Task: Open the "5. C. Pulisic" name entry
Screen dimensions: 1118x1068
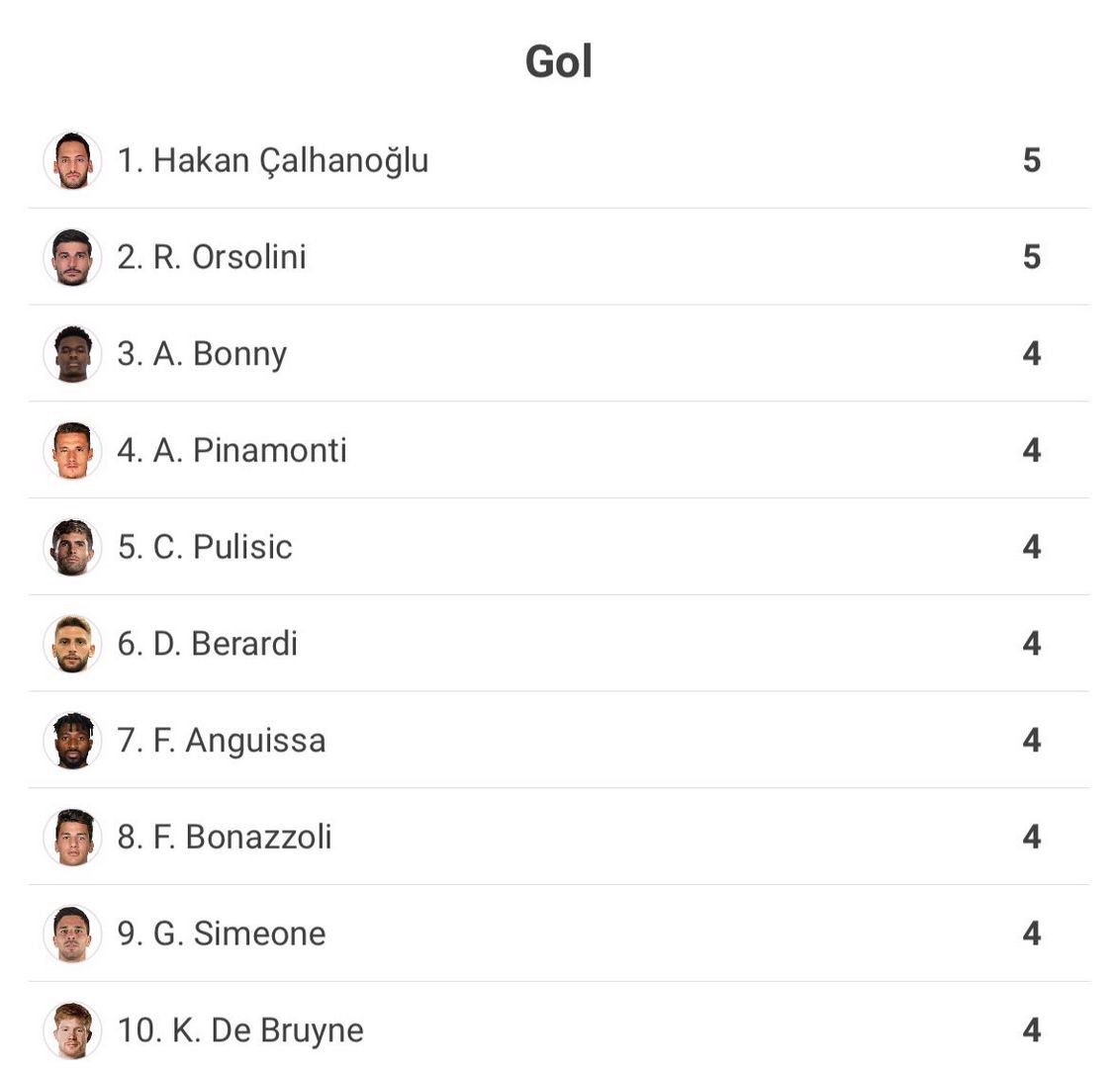Action: point(205,547)
